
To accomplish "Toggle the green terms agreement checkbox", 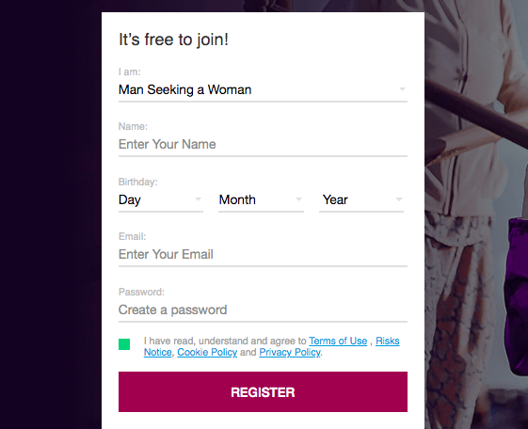I will click(124, 344).
